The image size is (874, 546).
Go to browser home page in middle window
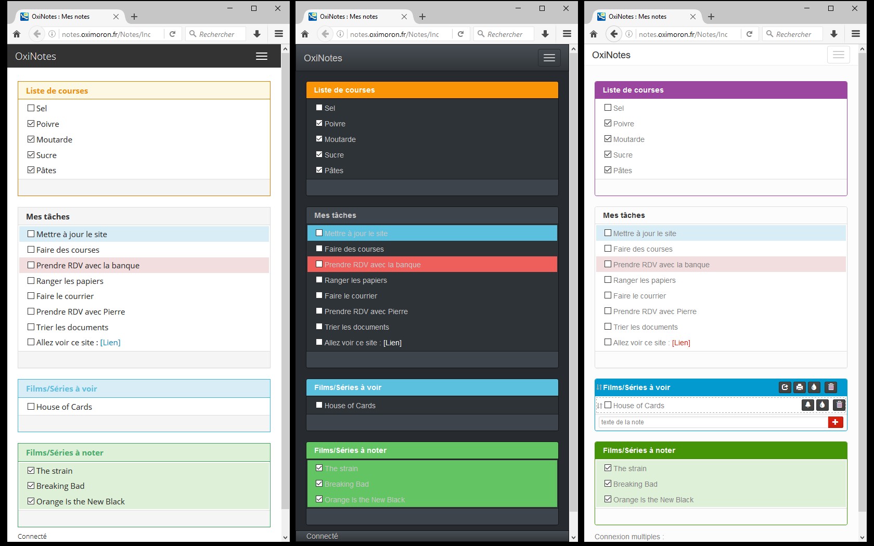pos(305,34)
